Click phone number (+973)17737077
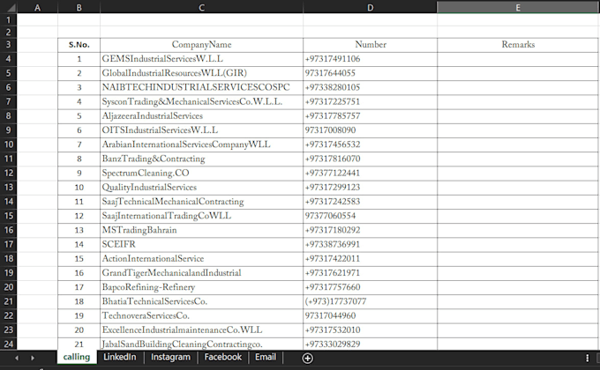 370,301
